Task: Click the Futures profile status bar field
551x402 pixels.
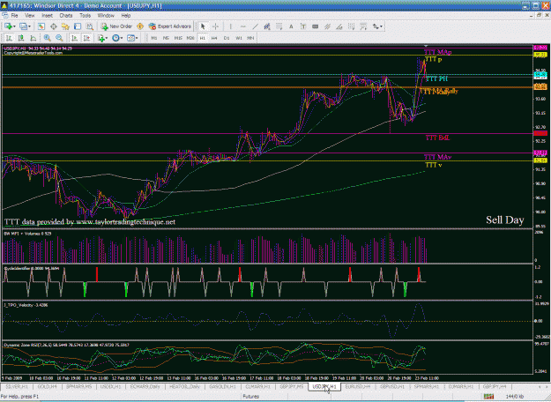Action: [x=251, y=397]
